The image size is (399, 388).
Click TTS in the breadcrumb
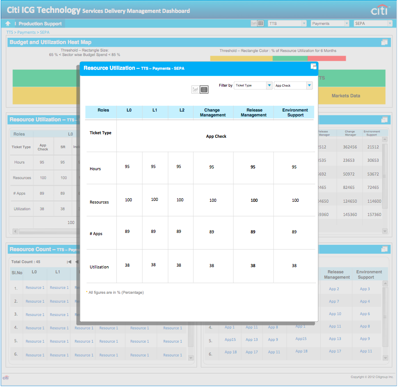pos(10,32)
